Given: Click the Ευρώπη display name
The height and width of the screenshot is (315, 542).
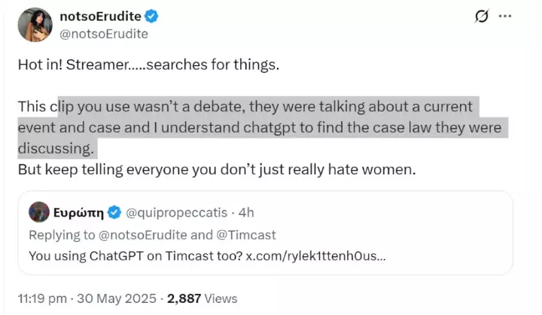Looking at the screenshot, I should pyautogui.click(x=78, y=211).
